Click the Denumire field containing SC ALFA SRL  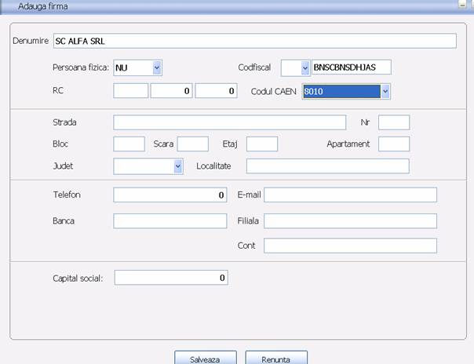coord(253,41)
